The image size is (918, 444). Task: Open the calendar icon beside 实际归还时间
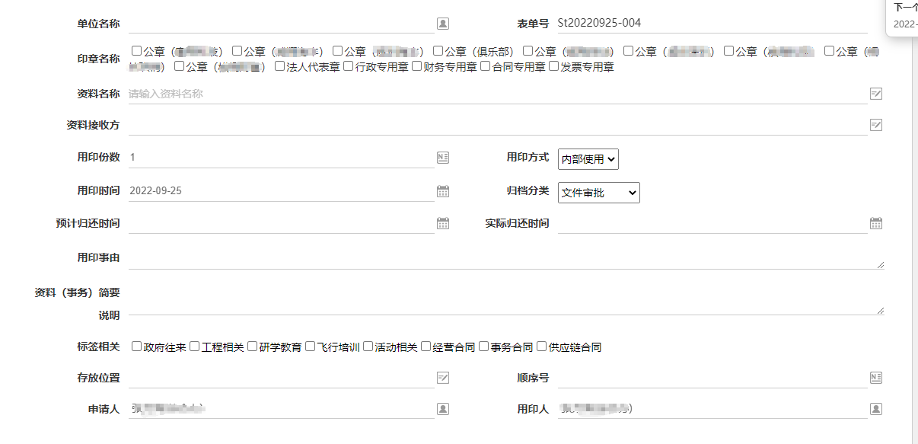click(875, 222)
